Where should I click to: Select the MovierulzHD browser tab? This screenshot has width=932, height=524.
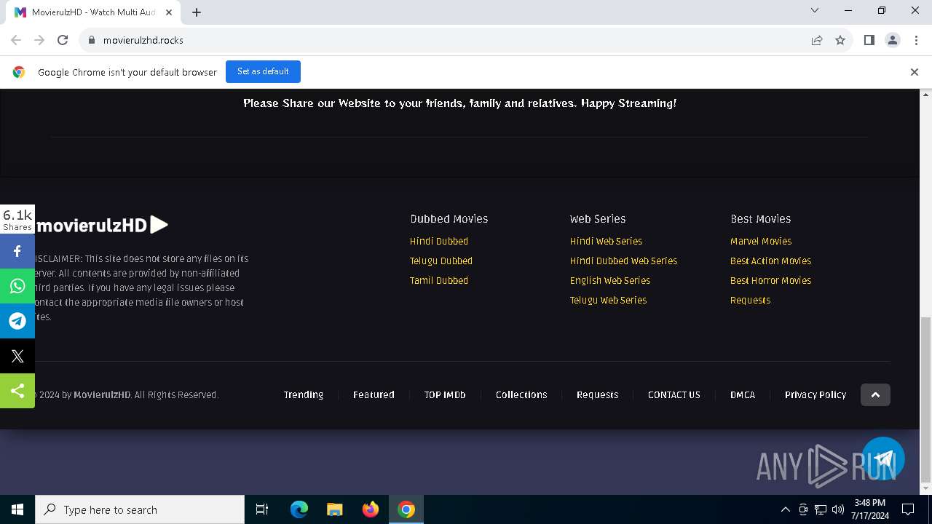coord(93,12)
